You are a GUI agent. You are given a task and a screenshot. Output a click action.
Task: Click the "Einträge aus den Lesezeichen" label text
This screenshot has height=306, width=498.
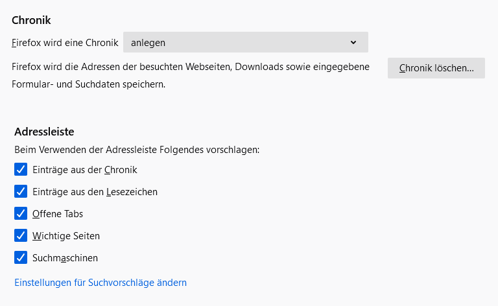pos(95,192)
